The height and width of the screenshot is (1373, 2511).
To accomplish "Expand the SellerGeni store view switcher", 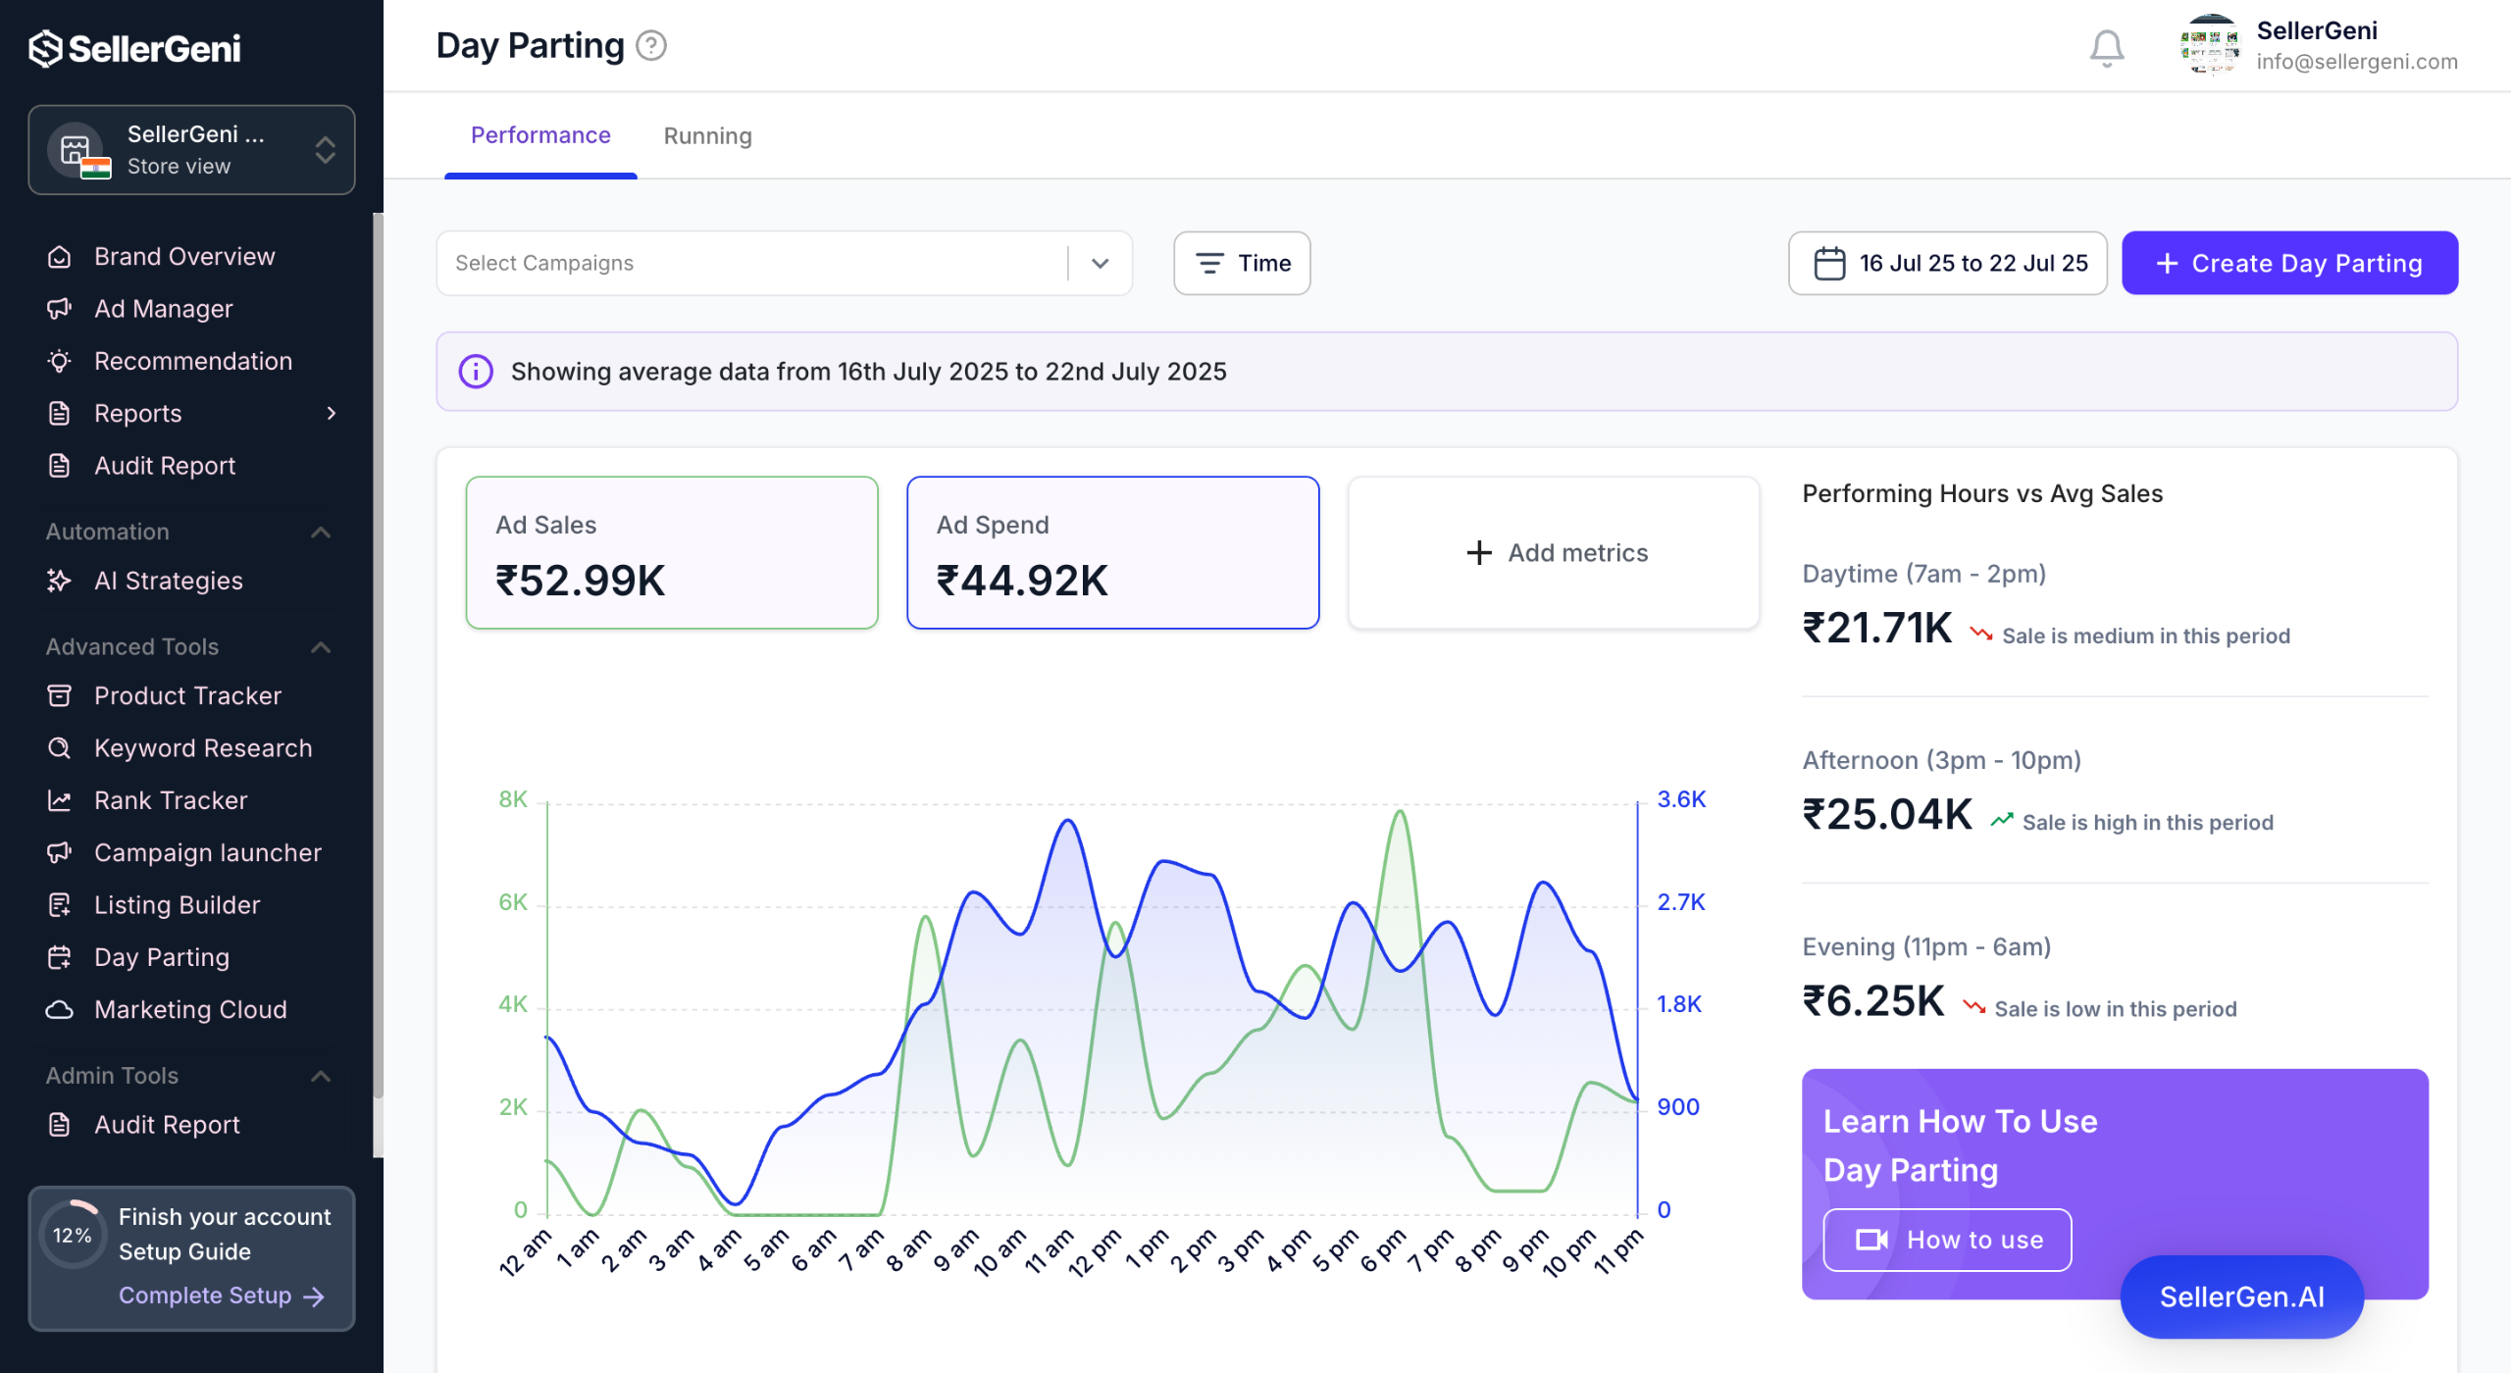I will [x=191, y=150].
